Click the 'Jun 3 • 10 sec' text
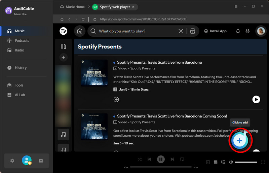269x173 pixels. 123,143
